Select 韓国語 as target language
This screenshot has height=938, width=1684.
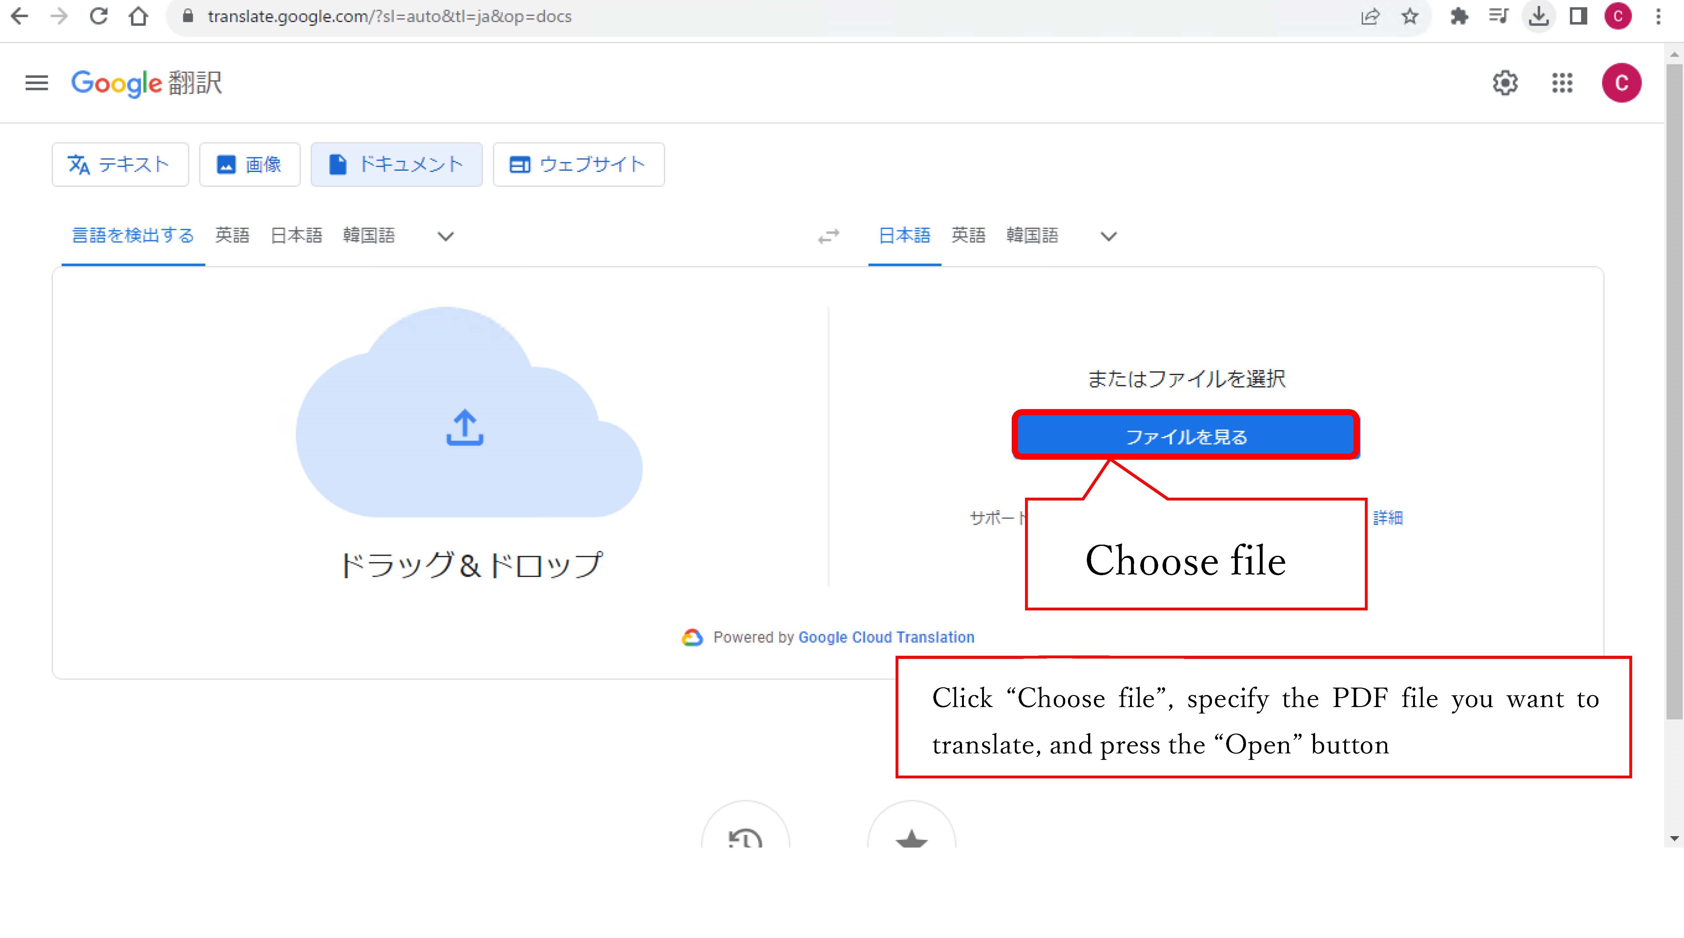[1032, 235]
